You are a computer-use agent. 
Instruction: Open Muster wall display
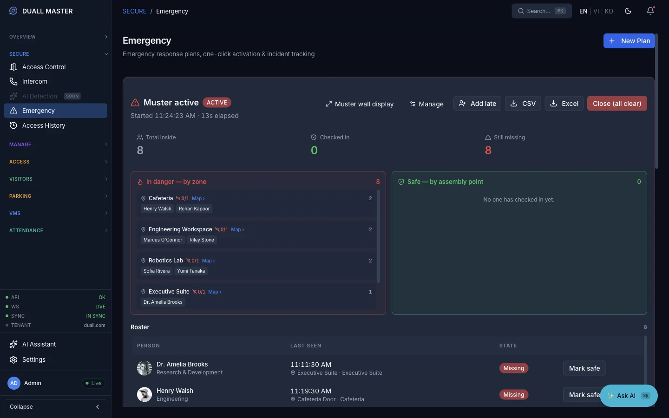click(x=360, y=104)
